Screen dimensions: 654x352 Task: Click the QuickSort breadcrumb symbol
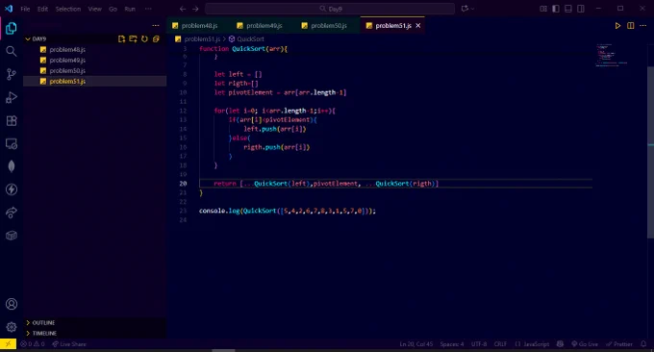pos(246,38)
